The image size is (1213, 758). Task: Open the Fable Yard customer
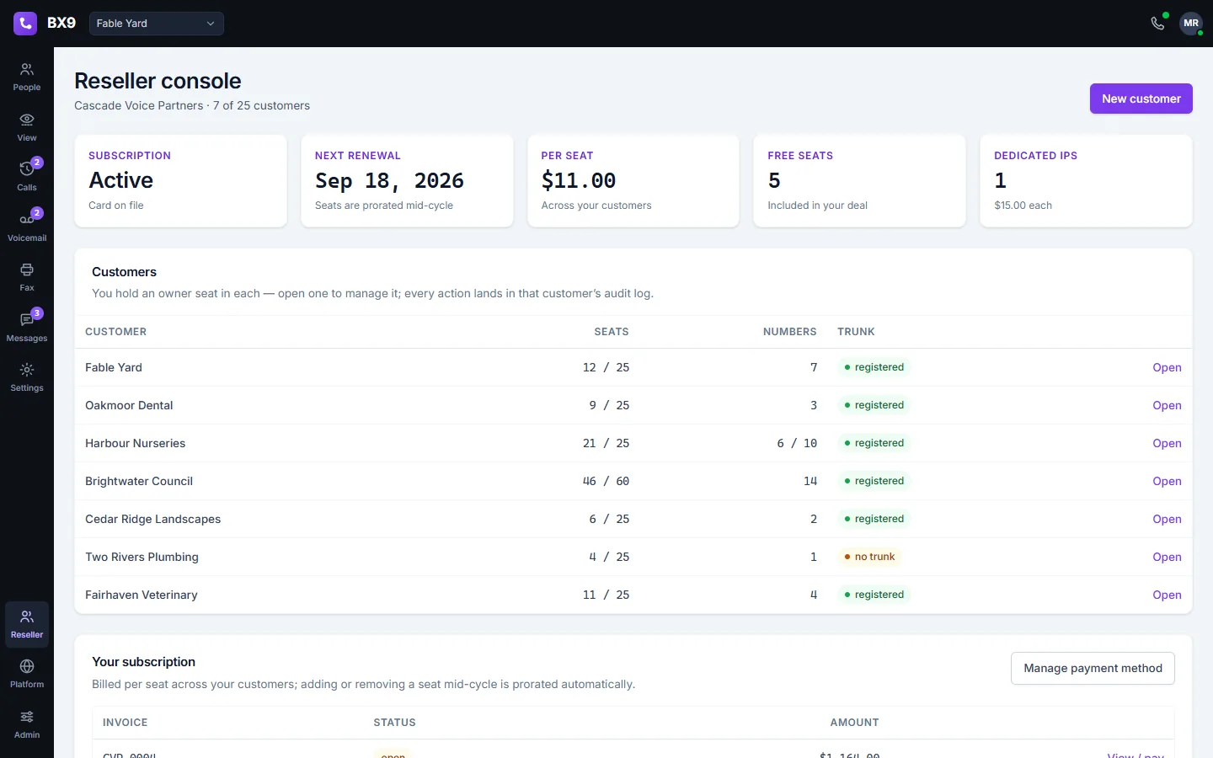[1167, 367]
